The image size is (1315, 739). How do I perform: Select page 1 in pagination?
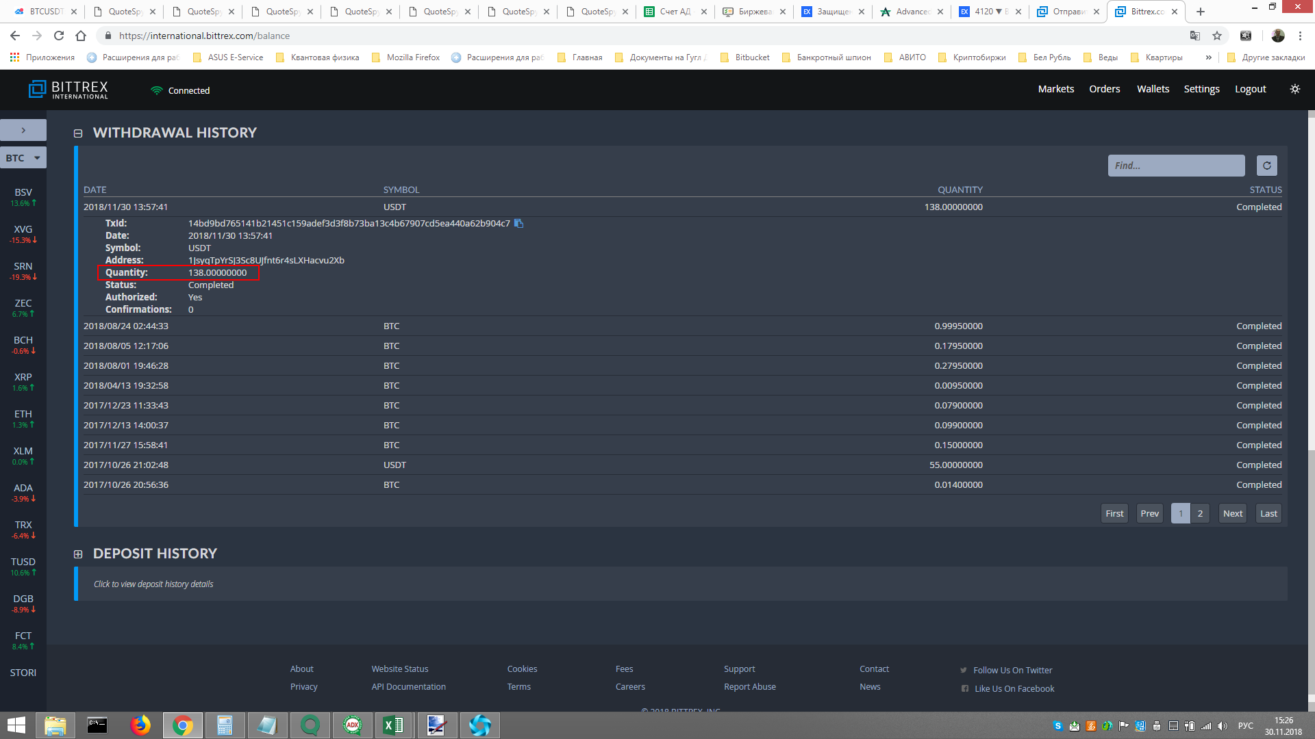(x=1181, y=514)
